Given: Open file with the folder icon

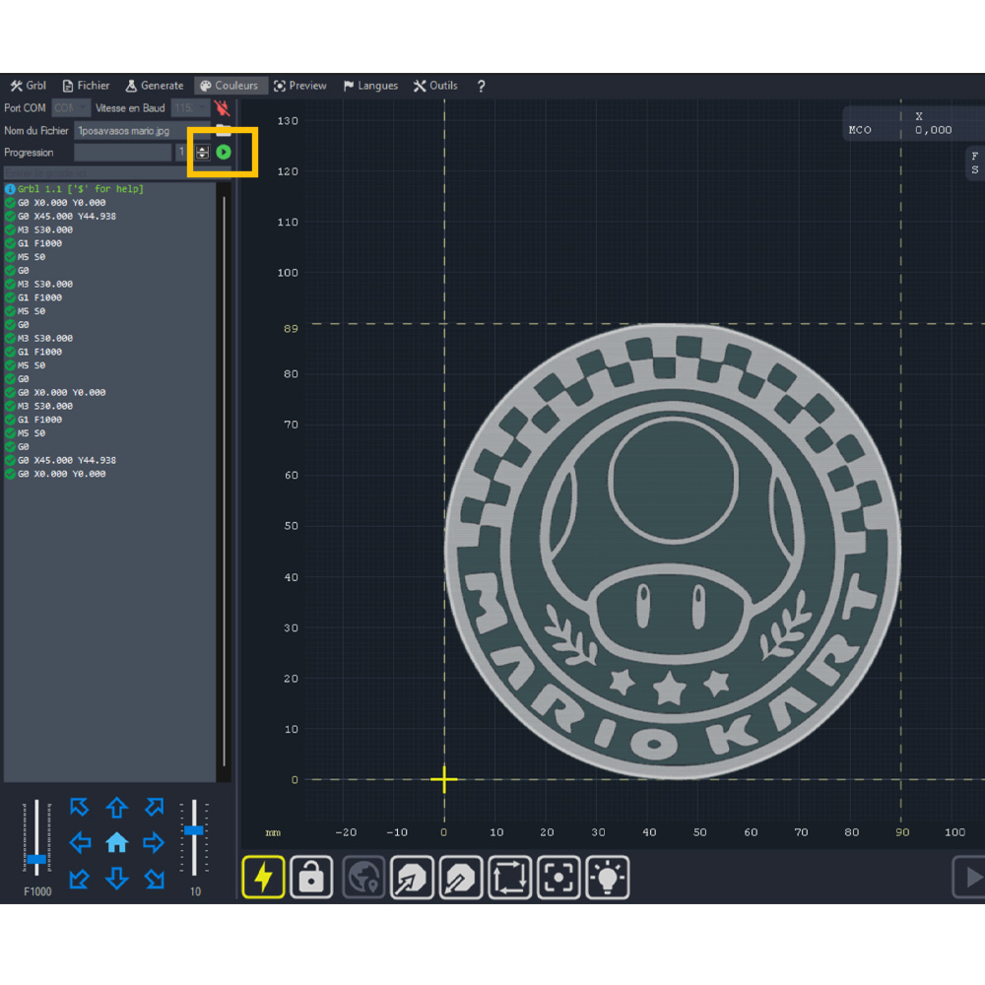Looking at the screenshot, I should tap(223, 131).
